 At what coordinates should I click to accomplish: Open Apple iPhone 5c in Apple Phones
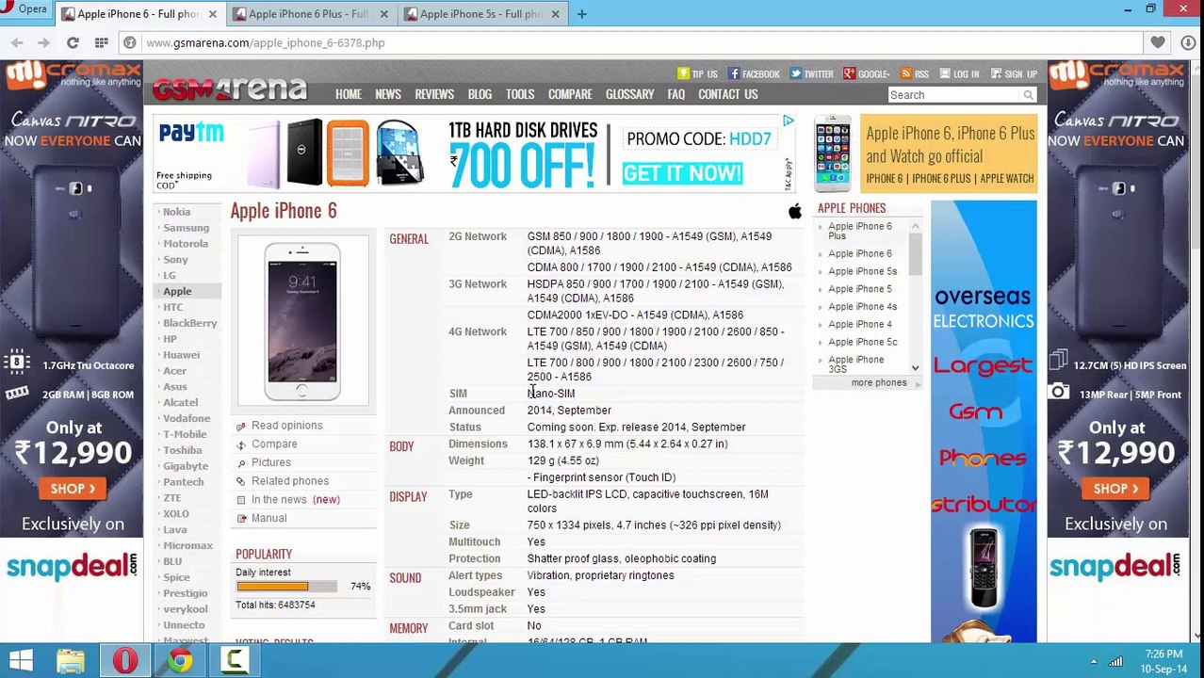point(862,342)
